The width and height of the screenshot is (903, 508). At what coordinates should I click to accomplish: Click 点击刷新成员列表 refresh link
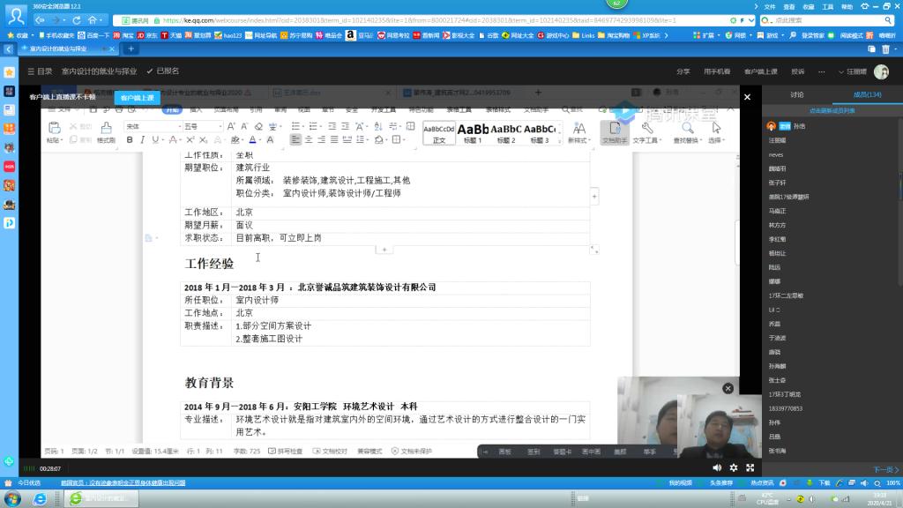(832, 110)
